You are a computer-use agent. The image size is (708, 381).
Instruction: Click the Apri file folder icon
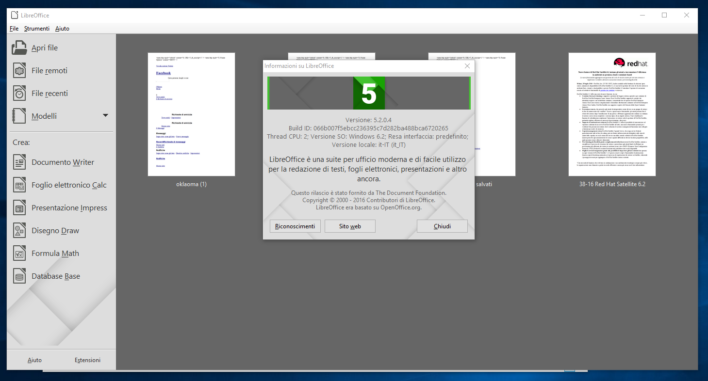(x=19, y=48)
